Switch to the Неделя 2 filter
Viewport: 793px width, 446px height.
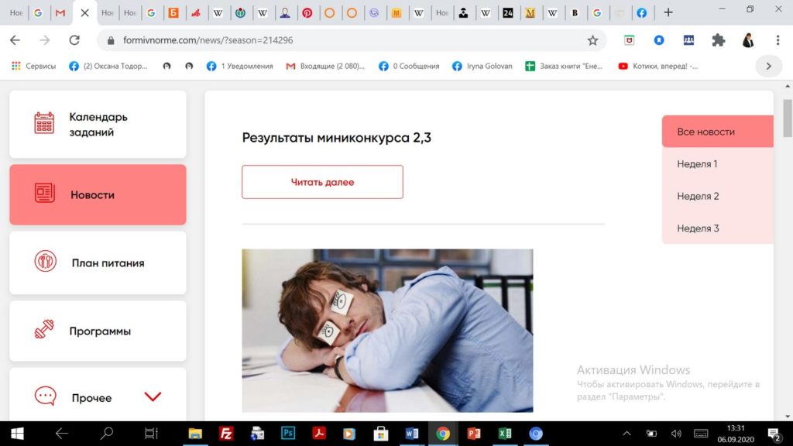click(716, 196)
